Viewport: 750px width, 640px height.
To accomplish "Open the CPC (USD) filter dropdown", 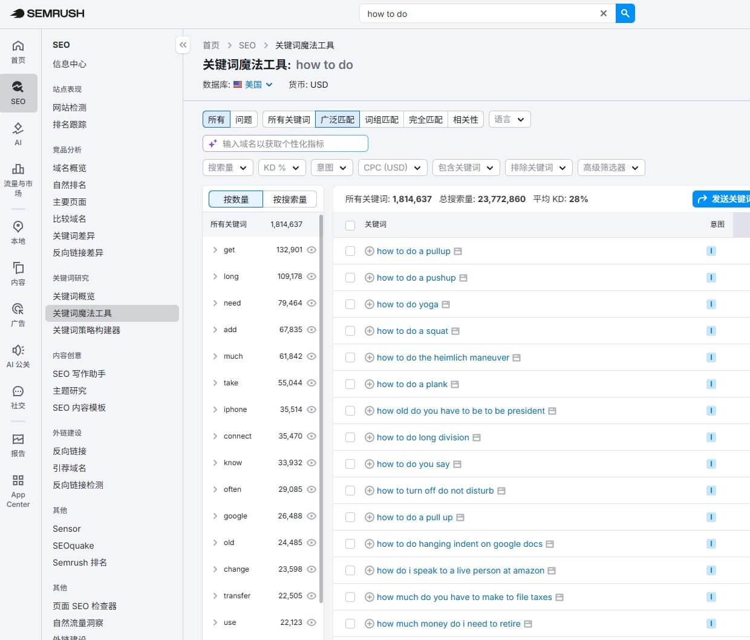I will (393, 168).
